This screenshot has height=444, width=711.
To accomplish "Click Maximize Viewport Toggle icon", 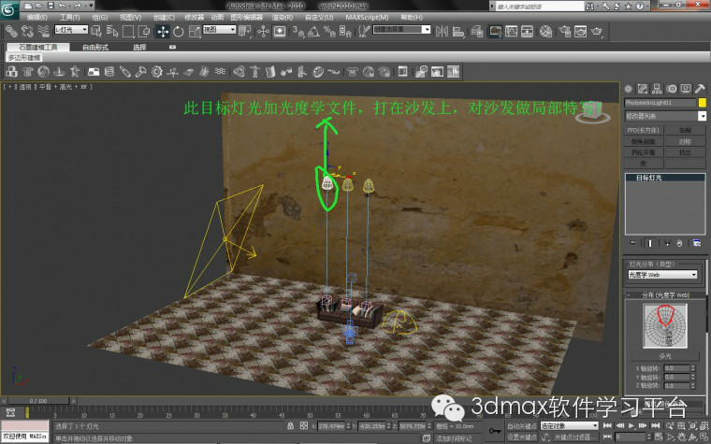I will (704, 437).
